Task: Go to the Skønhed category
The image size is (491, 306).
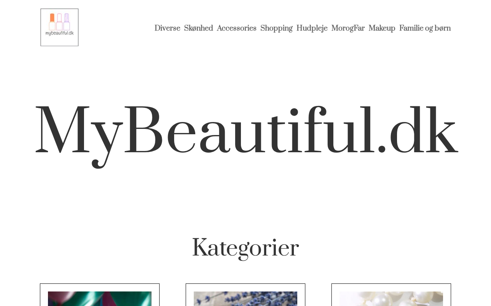Action: 198,28
